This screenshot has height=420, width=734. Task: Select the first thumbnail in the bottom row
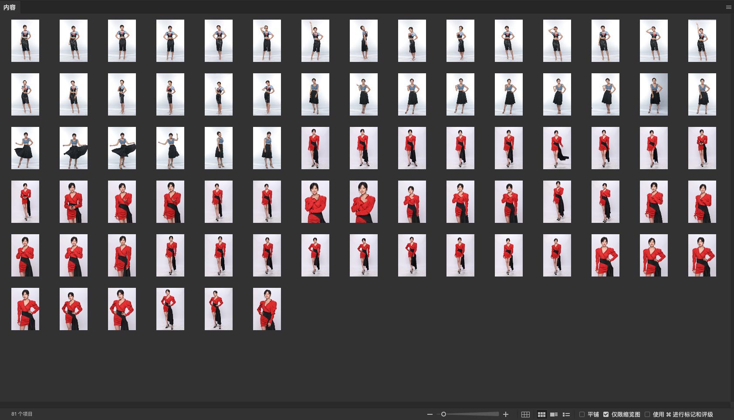tap(25, 309)
